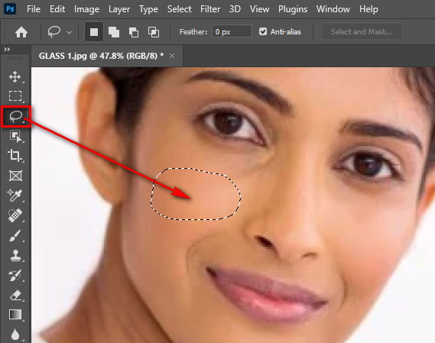This screenshot has height=343, width=435.
Task: Enable Add to selection mode
Action: click(114, 32)
